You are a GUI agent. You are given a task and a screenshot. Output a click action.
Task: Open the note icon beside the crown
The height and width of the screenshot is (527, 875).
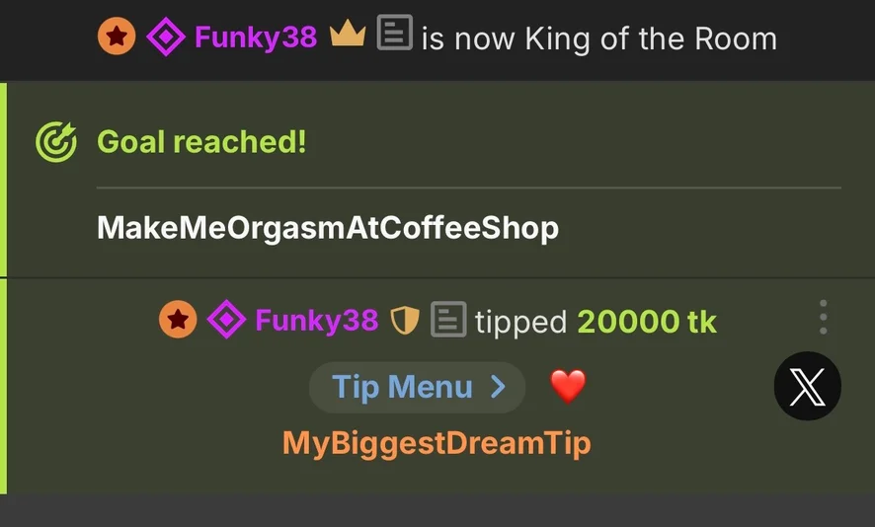pos(395,33)
